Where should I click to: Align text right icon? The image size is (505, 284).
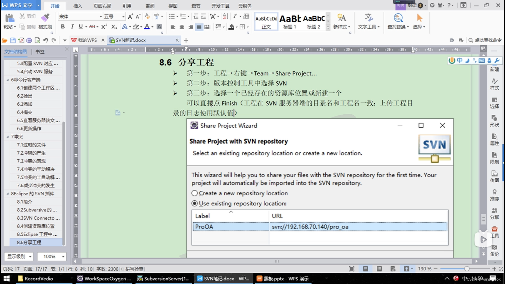pos(191,27)
